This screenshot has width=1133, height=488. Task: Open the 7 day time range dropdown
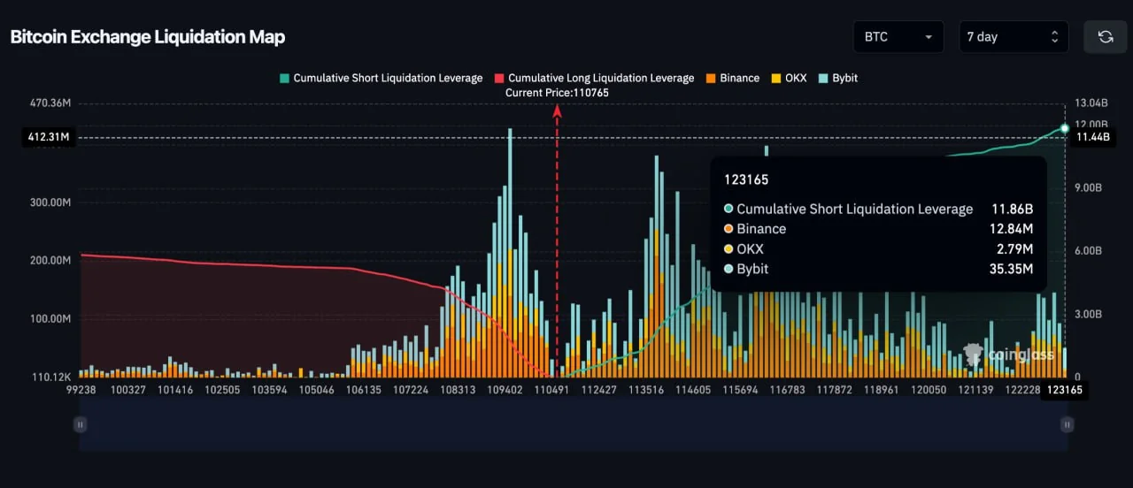click(1013, 37)
